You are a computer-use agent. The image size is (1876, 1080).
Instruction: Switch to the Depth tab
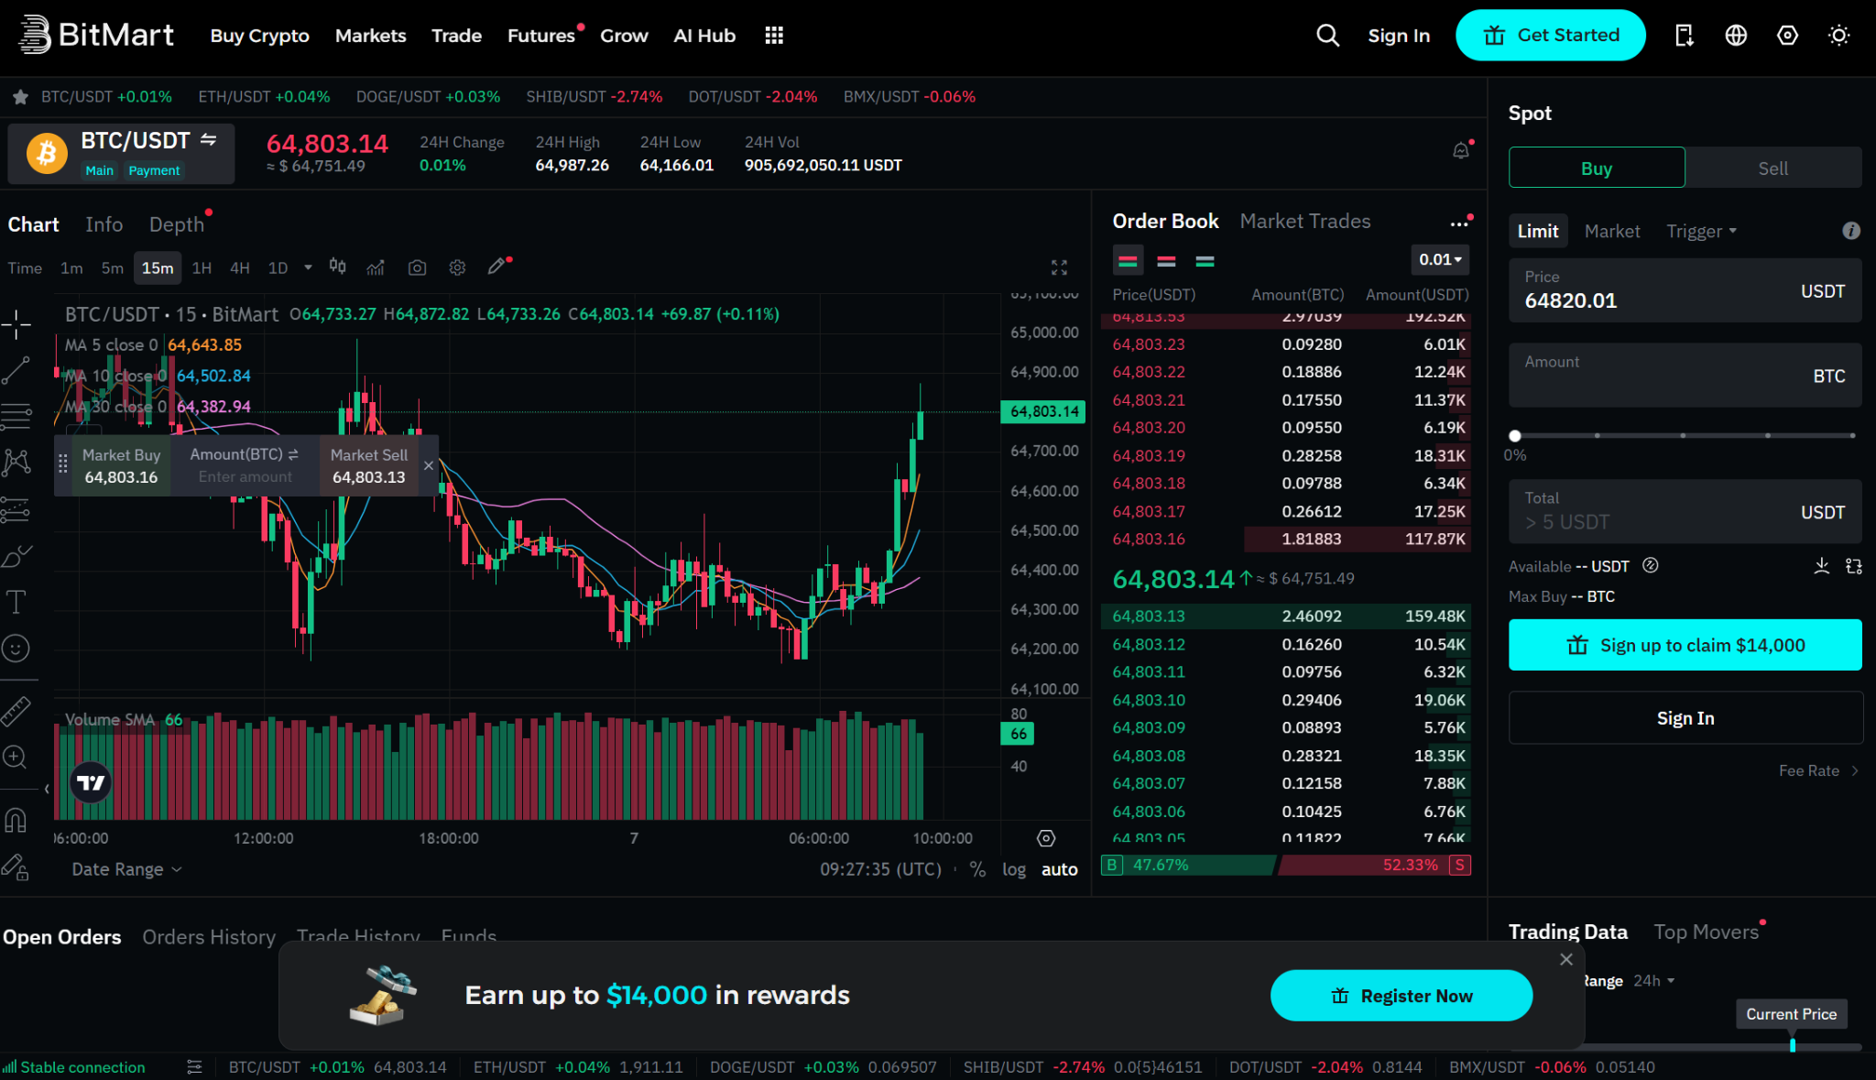[x=177, y=224]
